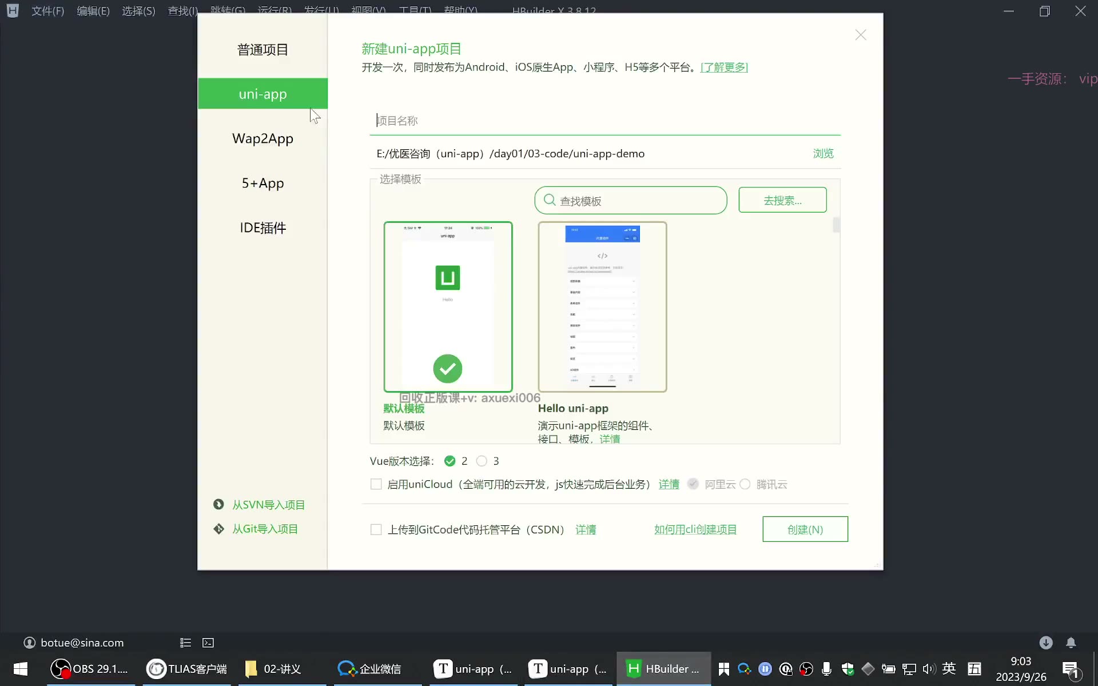The width and height of the screenshot is (1098, 686).
Task: Select the uni-app project type tab
Action: click(262, 94)
